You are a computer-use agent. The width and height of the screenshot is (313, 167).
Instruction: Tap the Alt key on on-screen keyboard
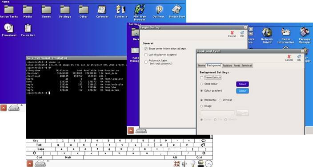coord(175,157)
